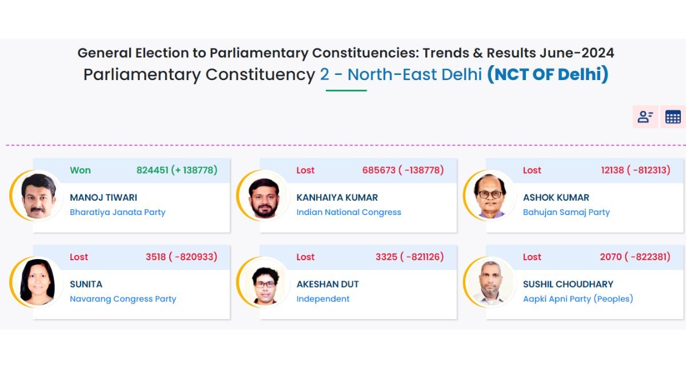
Task: Switch to candidate card view icon
Action: [645, 117]
